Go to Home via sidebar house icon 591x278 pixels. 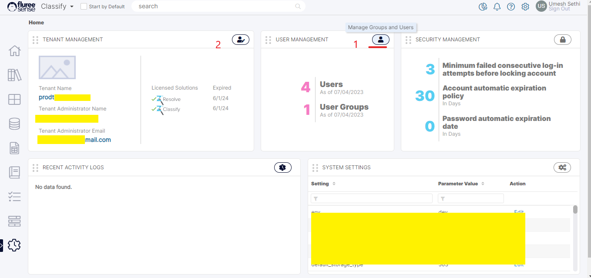pos(14,51)
